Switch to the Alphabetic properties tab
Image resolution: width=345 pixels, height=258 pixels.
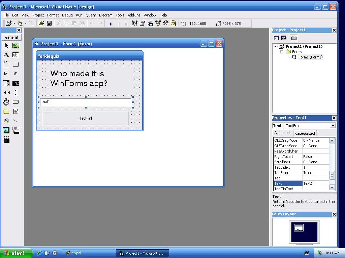pyautogui.click(x=283, y=133)
